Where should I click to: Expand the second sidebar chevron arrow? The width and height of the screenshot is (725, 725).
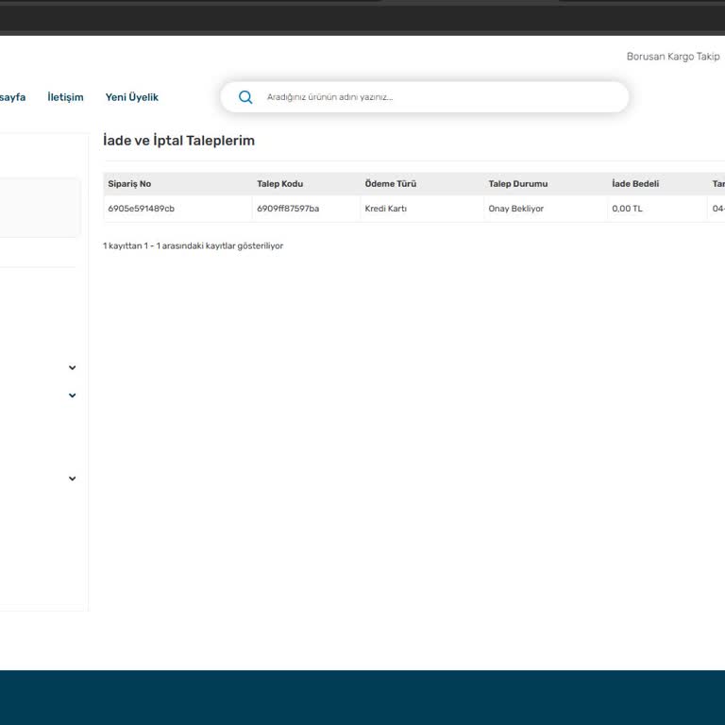click(72, 396)
